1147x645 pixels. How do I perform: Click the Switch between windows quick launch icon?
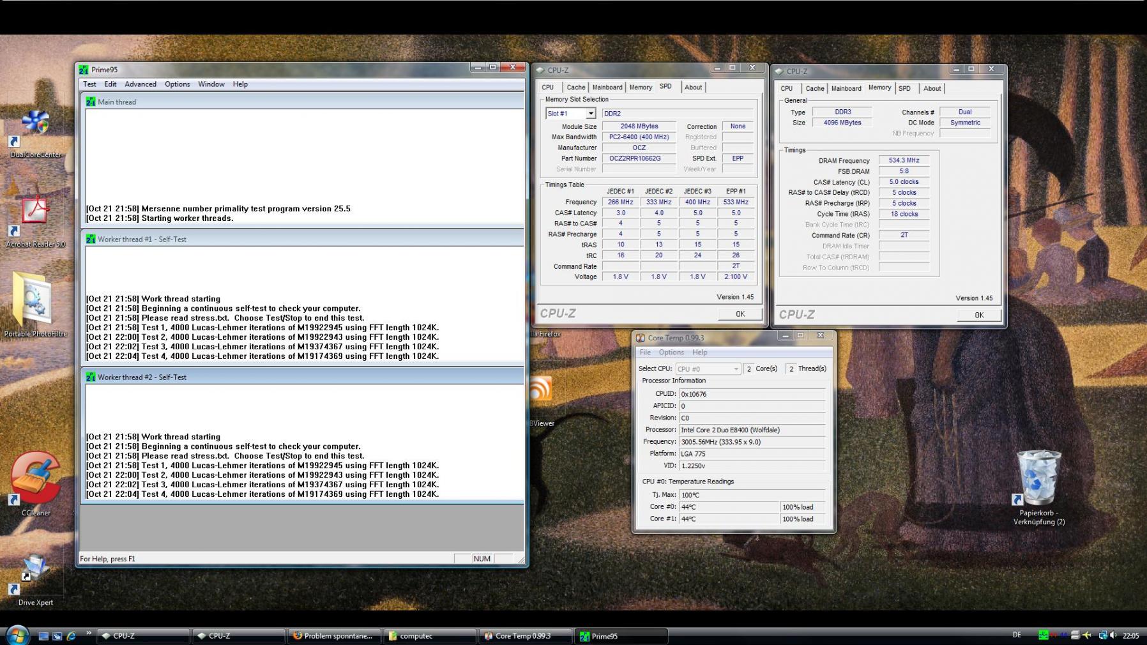pos(57,636)
